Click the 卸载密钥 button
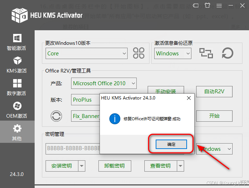Screen dimensions: 249x188 114,166
